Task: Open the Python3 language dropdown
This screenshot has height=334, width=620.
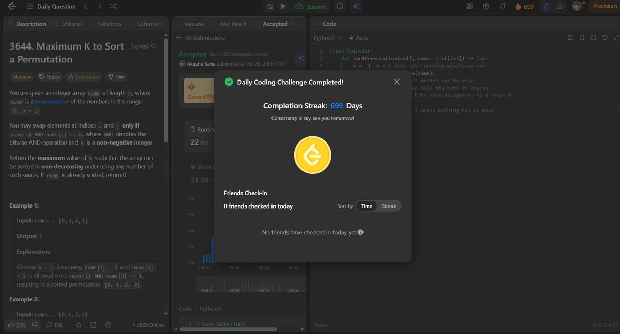Action: pyautogui.click(x=327, y=38)
